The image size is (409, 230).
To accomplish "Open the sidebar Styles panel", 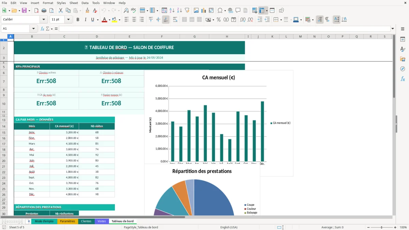I will pos(403,49).
